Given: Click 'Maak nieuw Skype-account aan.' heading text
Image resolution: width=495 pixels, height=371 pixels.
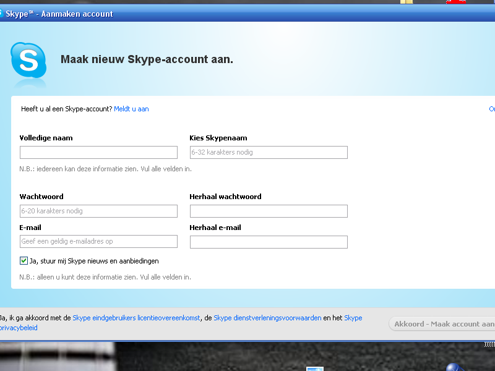Looking at the screenshot, I should [x=147, y=59].
